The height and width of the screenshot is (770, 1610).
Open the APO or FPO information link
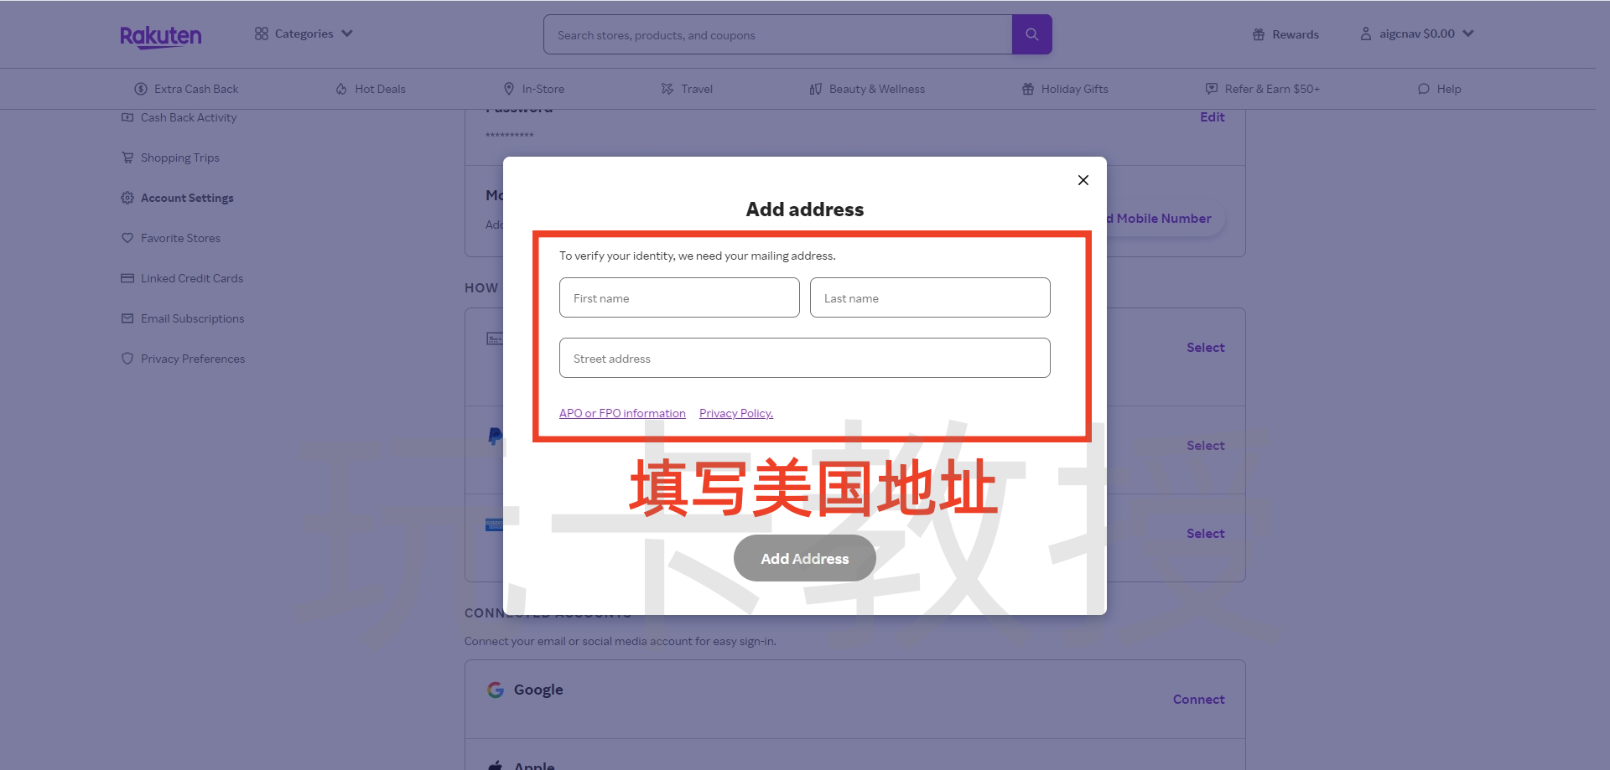coord(622,413)
